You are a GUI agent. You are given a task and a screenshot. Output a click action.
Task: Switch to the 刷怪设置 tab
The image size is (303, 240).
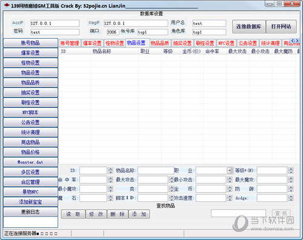click(x=205, y=43)
